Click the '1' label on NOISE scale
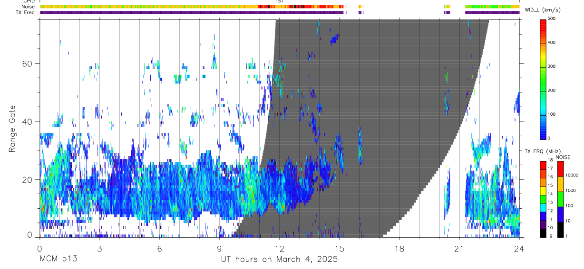Screen dimensions: 584x269 [x=567, y=236]
